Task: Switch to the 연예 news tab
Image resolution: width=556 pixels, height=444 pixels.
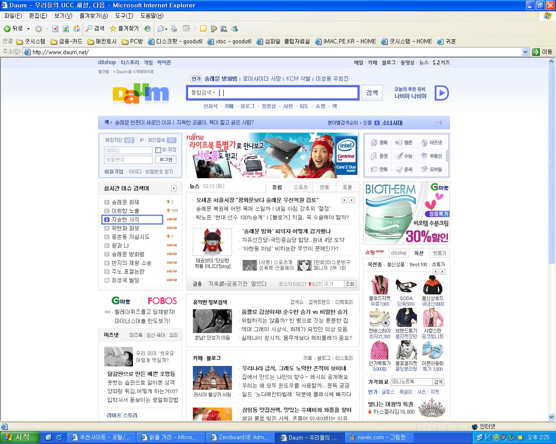Action: pyautogui.click(x=324, y=187)
